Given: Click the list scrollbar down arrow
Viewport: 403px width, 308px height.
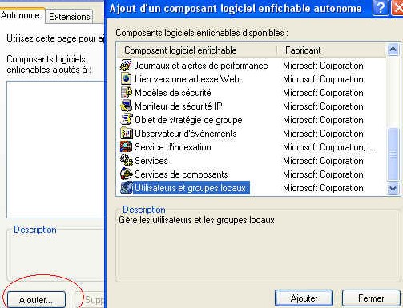Looking at the screenshot, I should tap(393, 189).
